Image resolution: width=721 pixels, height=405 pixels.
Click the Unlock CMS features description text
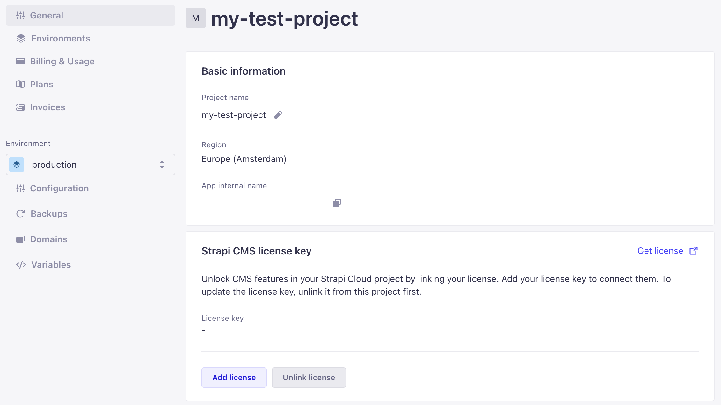click(436, 285)
